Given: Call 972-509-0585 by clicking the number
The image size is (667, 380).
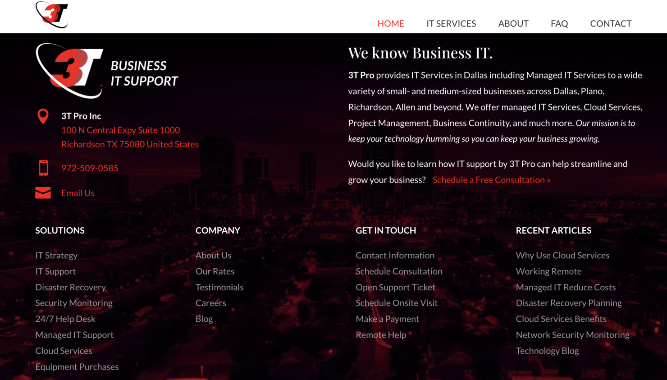Looking at the screenshot, I should pos(90,168).
